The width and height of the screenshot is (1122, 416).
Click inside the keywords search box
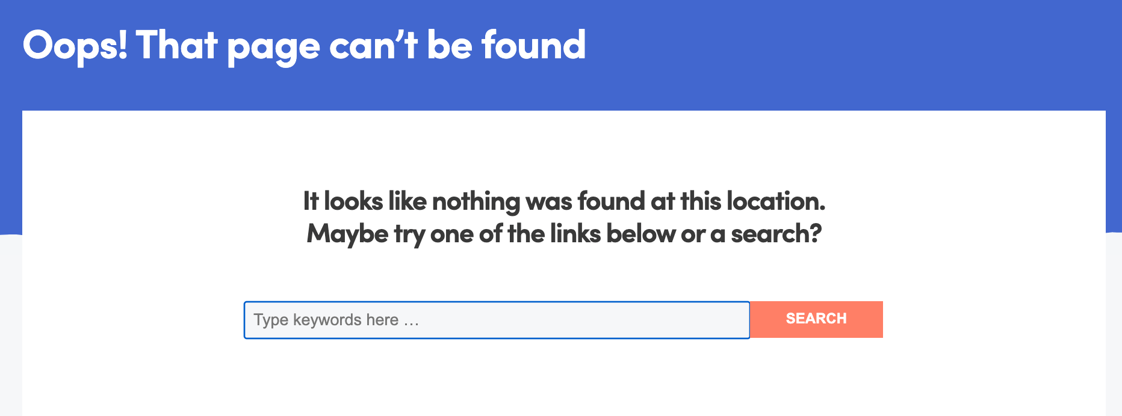click(494, 320)
